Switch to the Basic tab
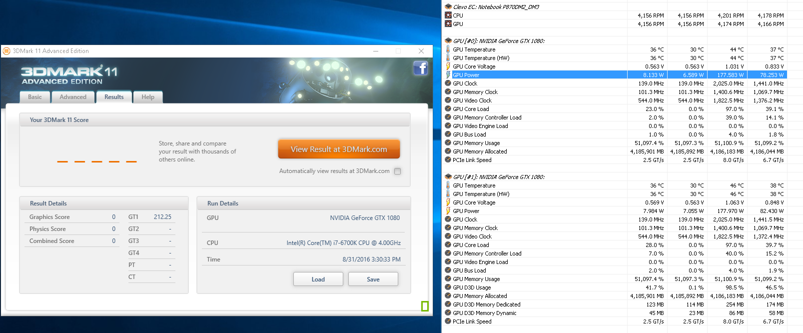803x333 pixels. coord(35,97)
